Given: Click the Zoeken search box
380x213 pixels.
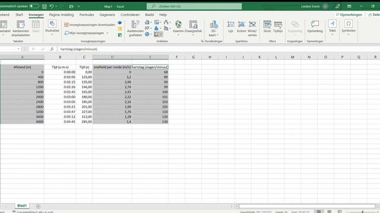Looking at the screenshot, I should (194, 7).
